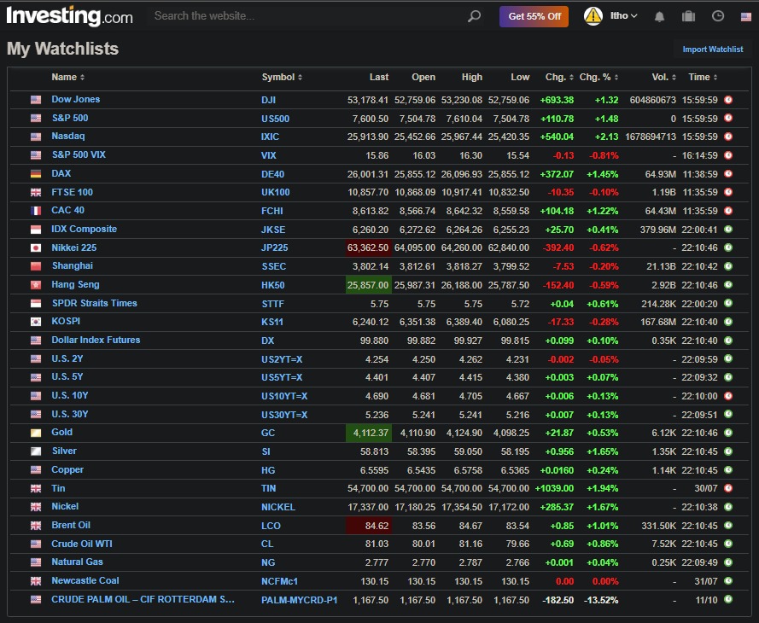
Task: Click the Nasdaq volume 1678694713
Action: [x=651, y=137]
